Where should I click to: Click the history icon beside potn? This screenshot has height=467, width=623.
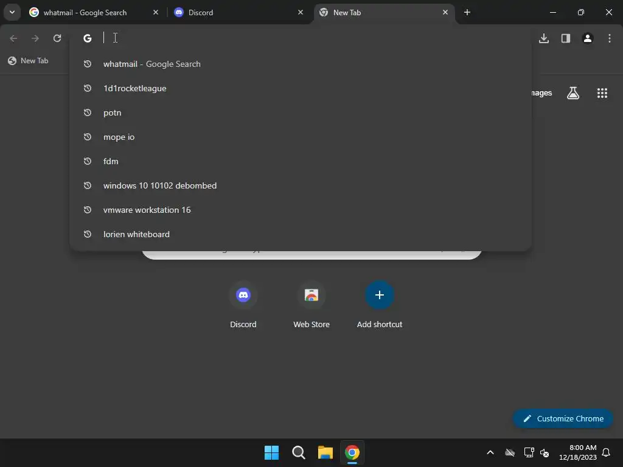pos(88,112)
